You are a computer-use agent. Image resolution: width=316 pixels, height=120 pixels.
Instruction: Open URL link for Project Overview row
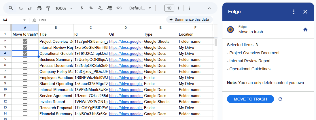(x=126, y=41)
